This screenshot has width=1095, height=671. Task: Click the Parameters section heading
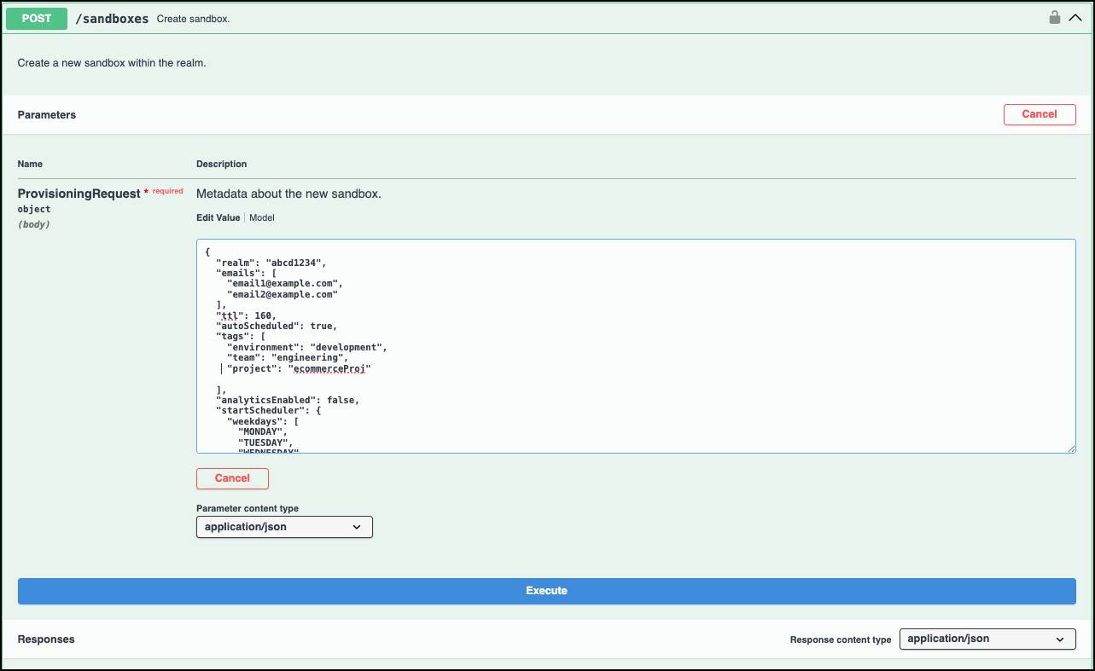[x=47, y=114]
